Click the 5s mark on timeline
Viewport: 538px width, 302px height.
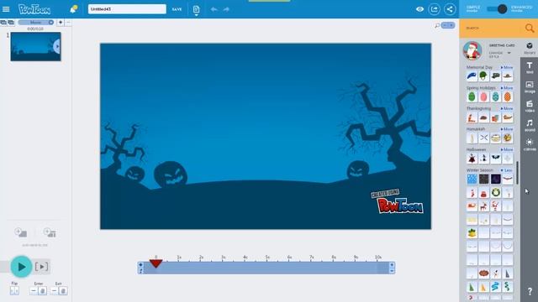click(267, 258)
